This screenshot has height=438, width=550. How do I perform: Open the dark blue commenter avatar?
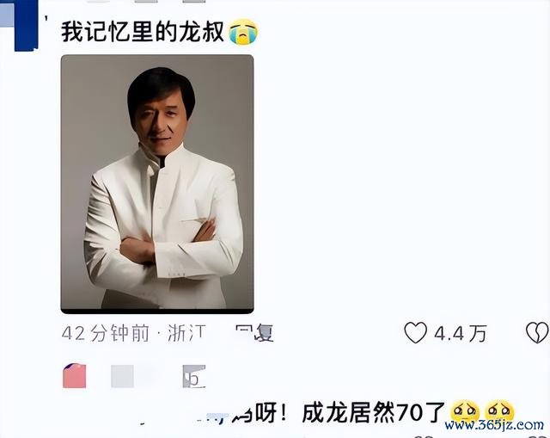coord(26,25)
